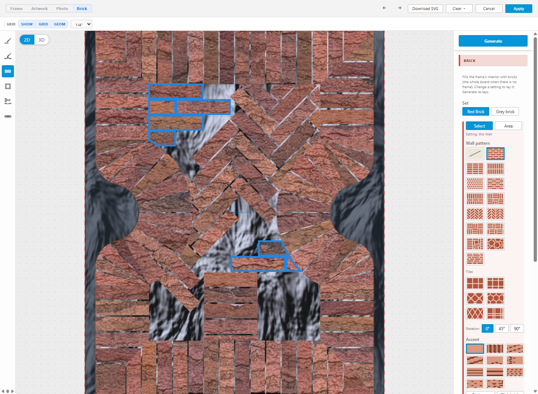The image size is (538, 394).
Task: Click the undo back arrow
Action: click(x=384, y=8)
